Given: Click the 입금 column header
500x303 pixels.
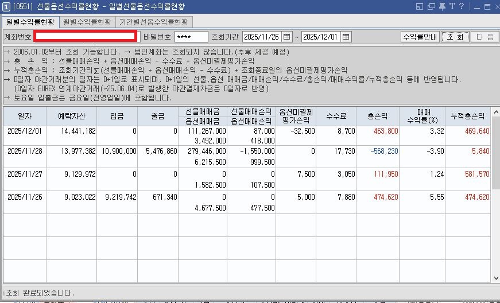Looking at the screenshot, I should click(x=117, y=116).
